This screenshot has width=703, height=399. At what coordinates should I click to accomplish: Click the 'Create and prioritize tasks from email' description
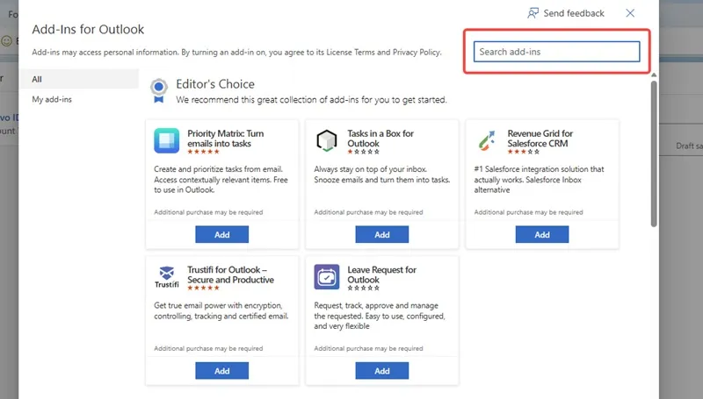coord(221,180)
